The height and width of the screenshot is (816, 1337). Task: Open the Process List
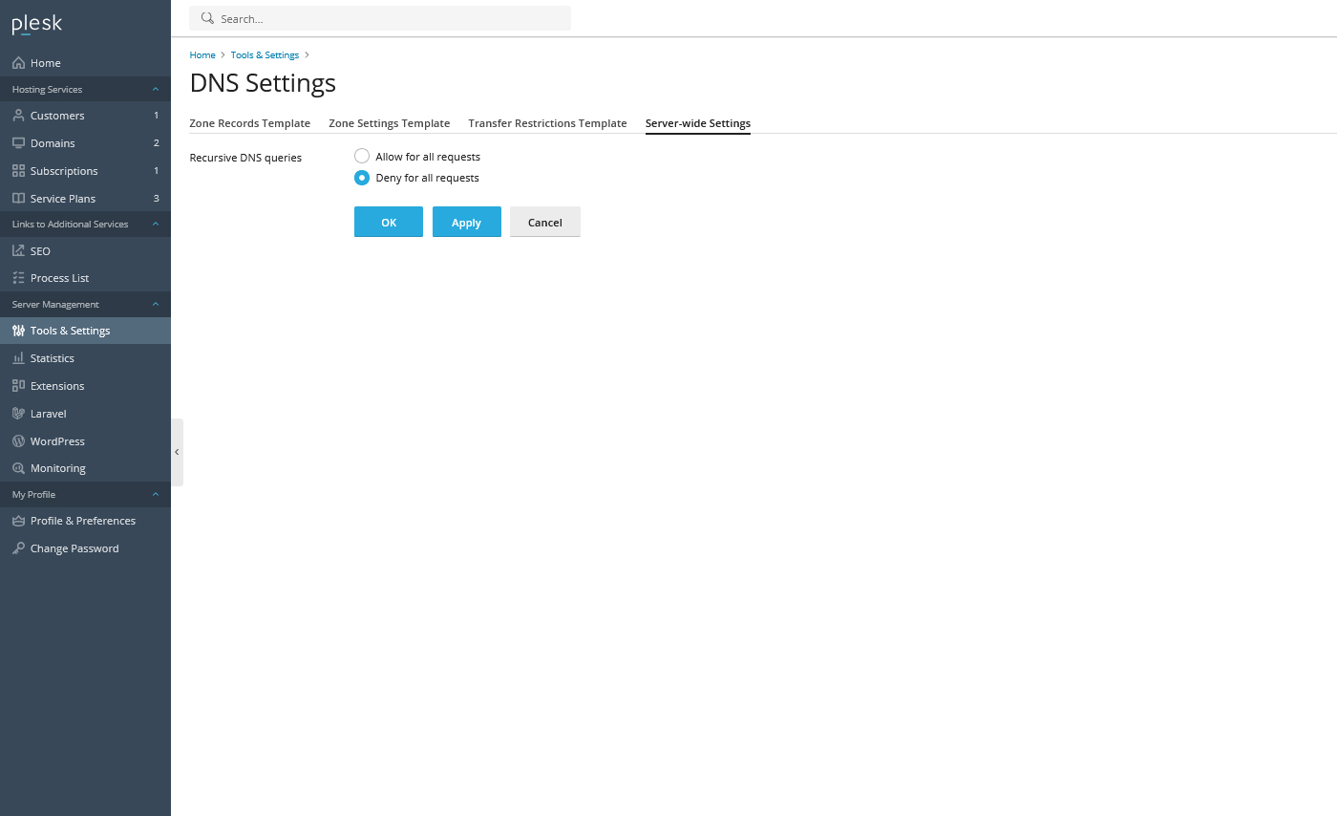57,277
